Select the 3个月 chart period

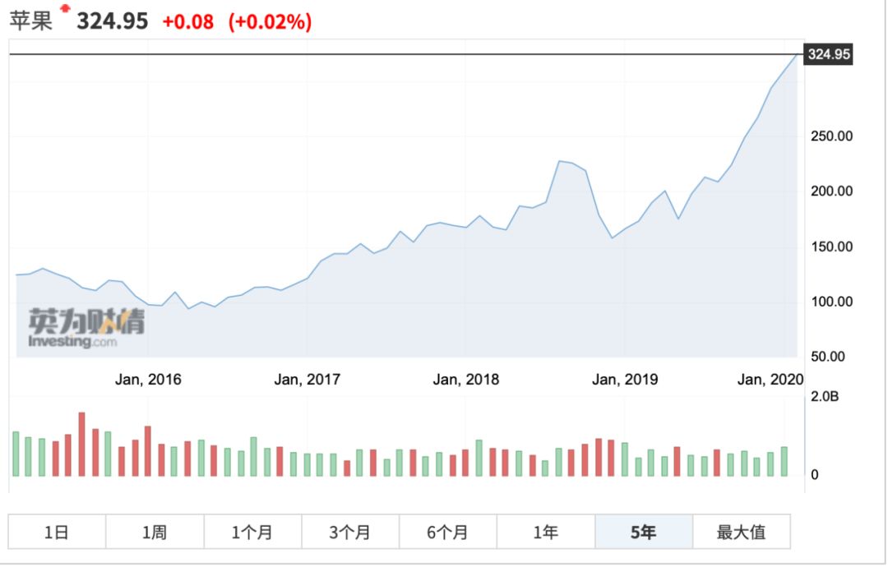[350, 532]
